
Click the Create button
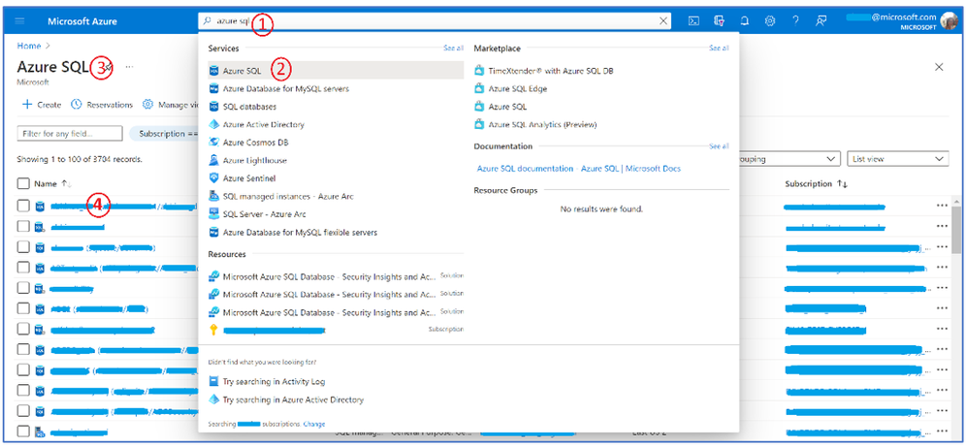(x=42, y=105)
